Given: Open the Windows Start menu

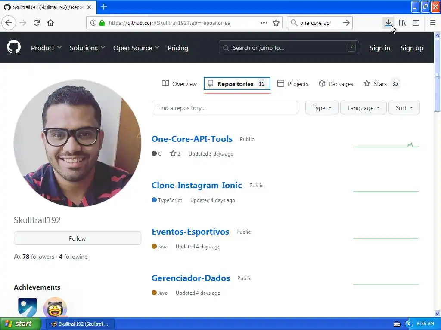Looking at the screenshot, I should click(x=20, y=324).
